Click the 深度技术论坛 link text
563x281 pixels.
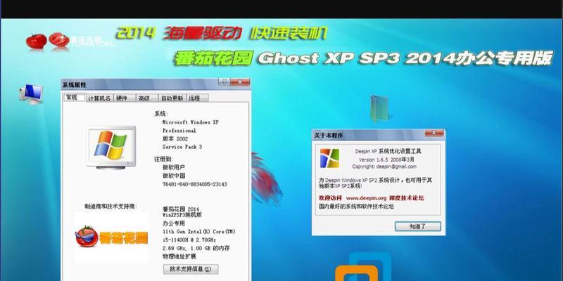pos(407,198)
